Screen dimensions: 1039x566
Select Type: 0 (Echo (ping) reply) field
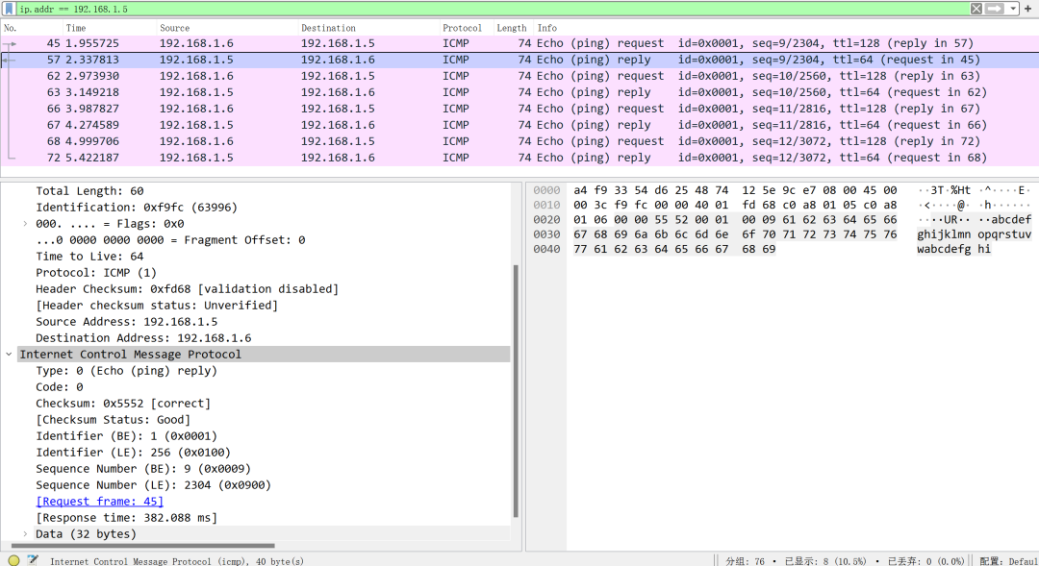(x=127, y=371)
